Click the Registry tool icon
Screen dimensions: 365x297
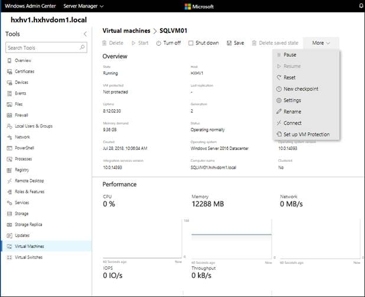[9, 170]
